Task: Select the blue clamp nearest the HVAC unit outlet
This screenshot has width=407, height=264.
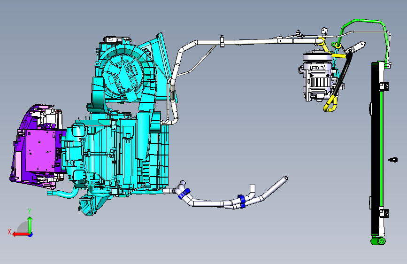Action: (184, 194)
